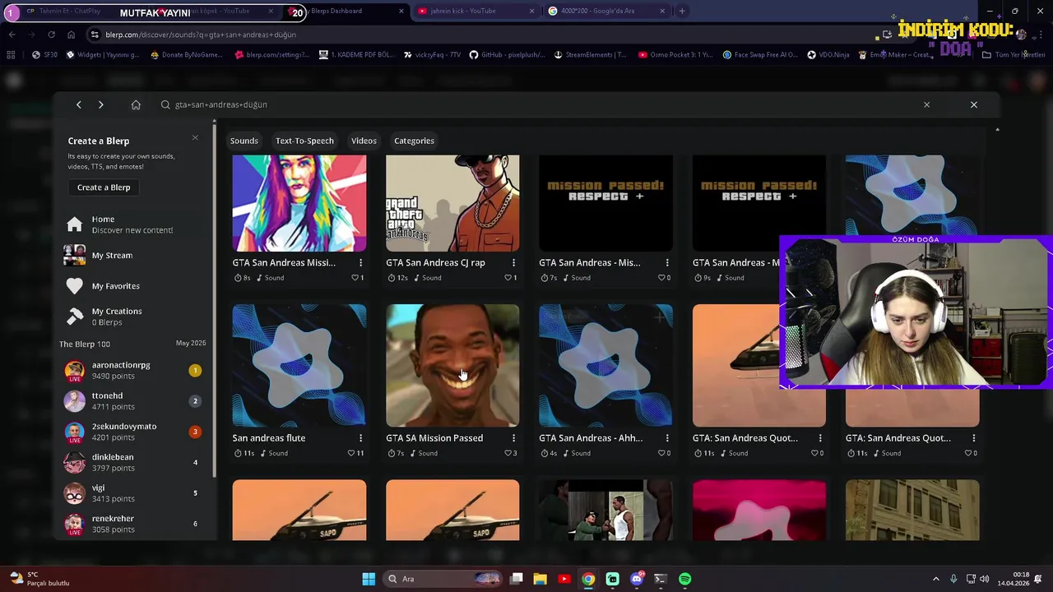The image size is (1053, 592).
Task: Dismiss the Create a Blerp card
Action: pyautogui.click(x=195, y=137)
